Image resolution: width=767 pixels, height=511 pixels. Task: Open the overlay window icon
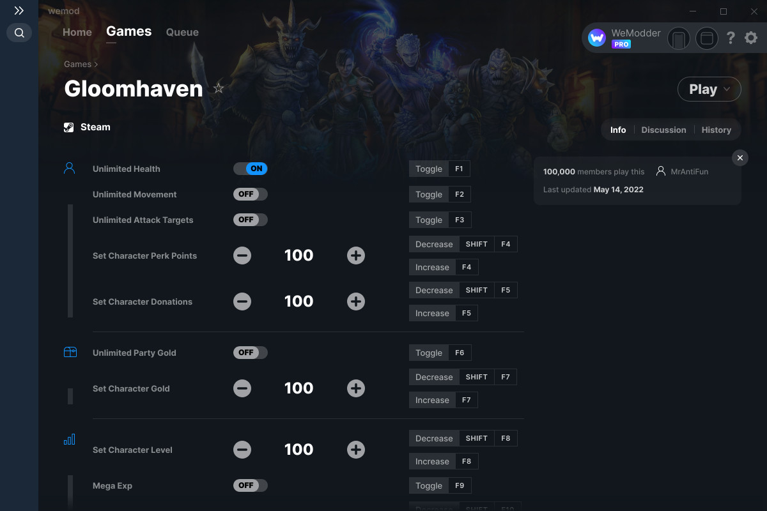707,38
